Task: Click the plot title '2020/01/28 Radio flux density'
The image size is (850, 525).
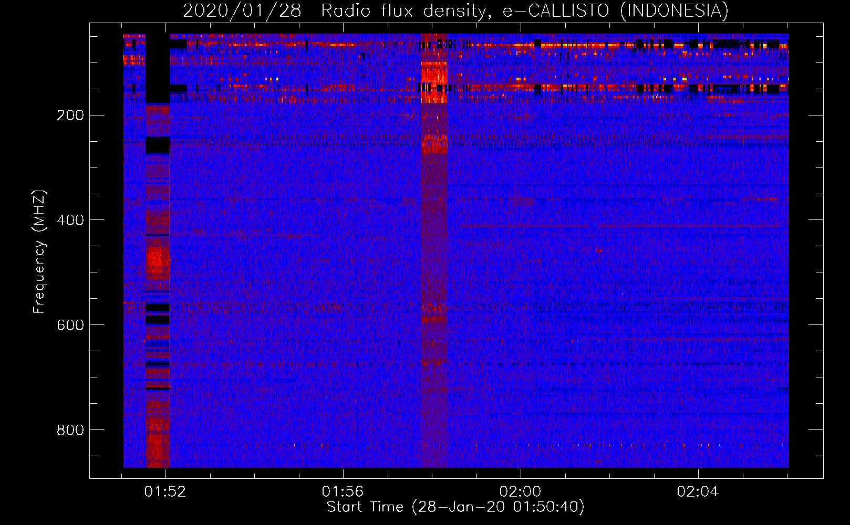Action: coord(455,10)
